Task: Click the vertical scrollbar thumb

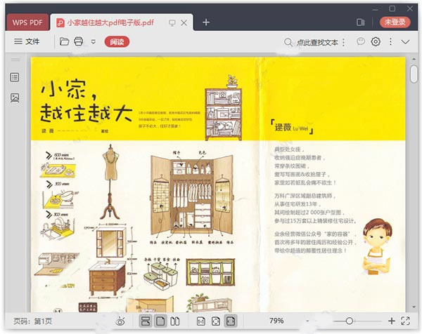Action: (x=414, y=74)
